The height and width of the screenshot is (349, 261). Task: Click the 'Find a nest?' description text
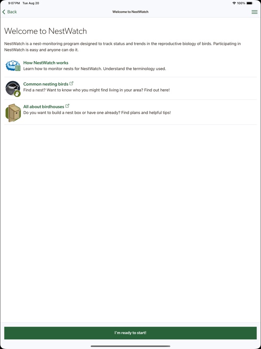96,90
